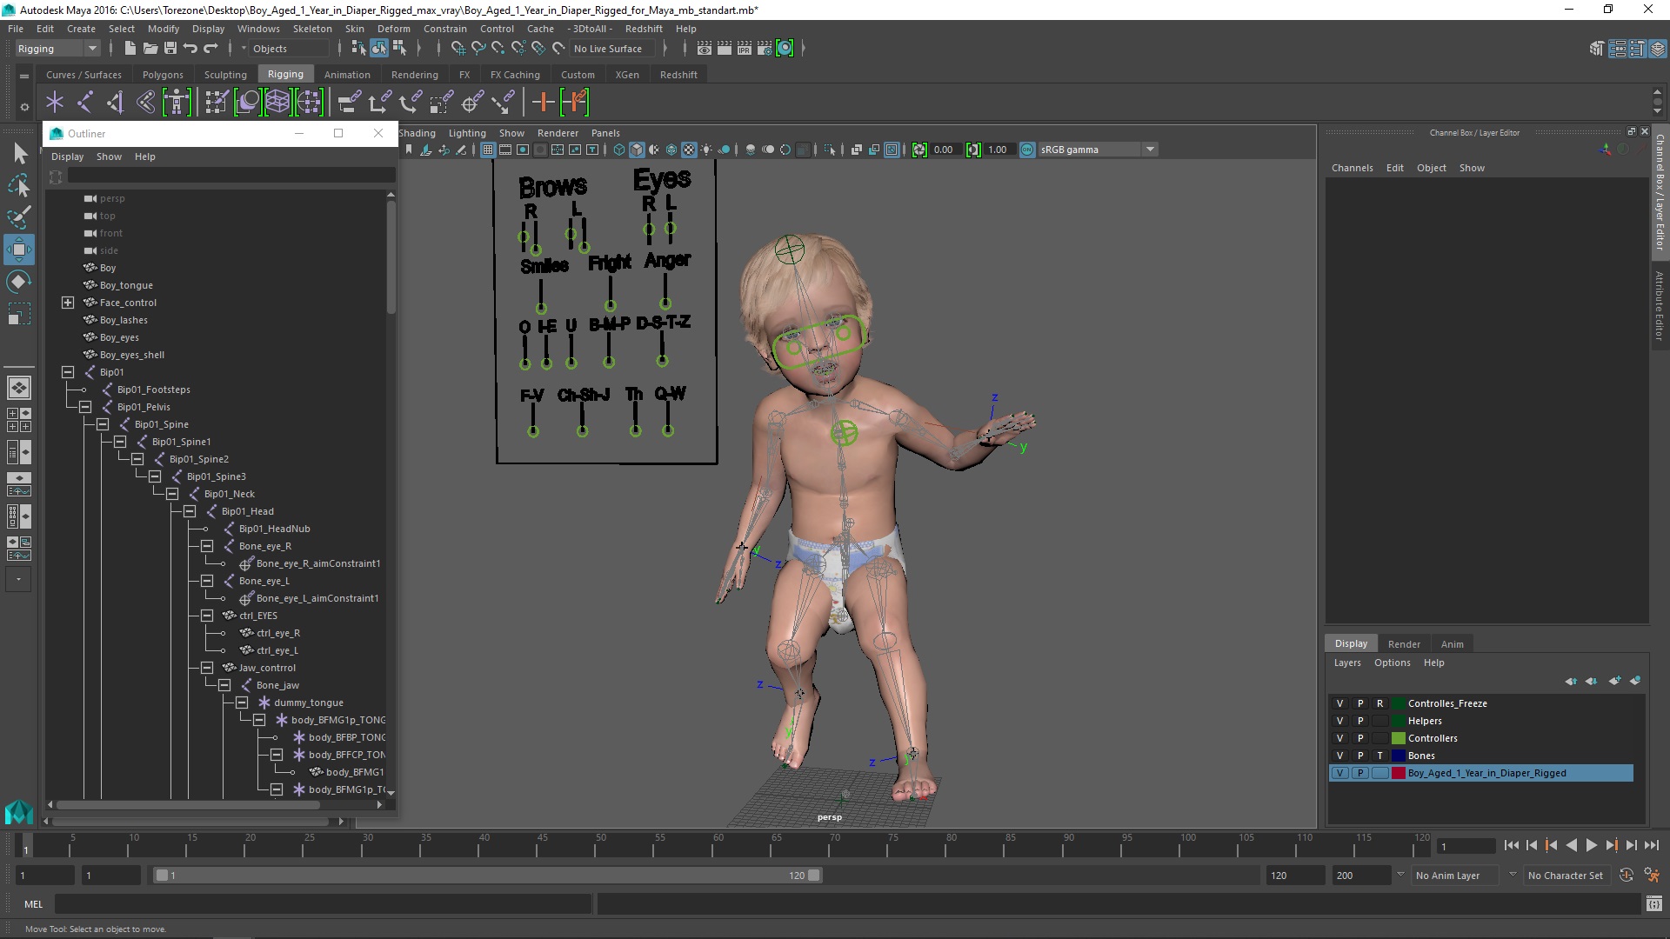Click frame 60 on the time slider
1670x939 pixels.
tap(718, 845)
